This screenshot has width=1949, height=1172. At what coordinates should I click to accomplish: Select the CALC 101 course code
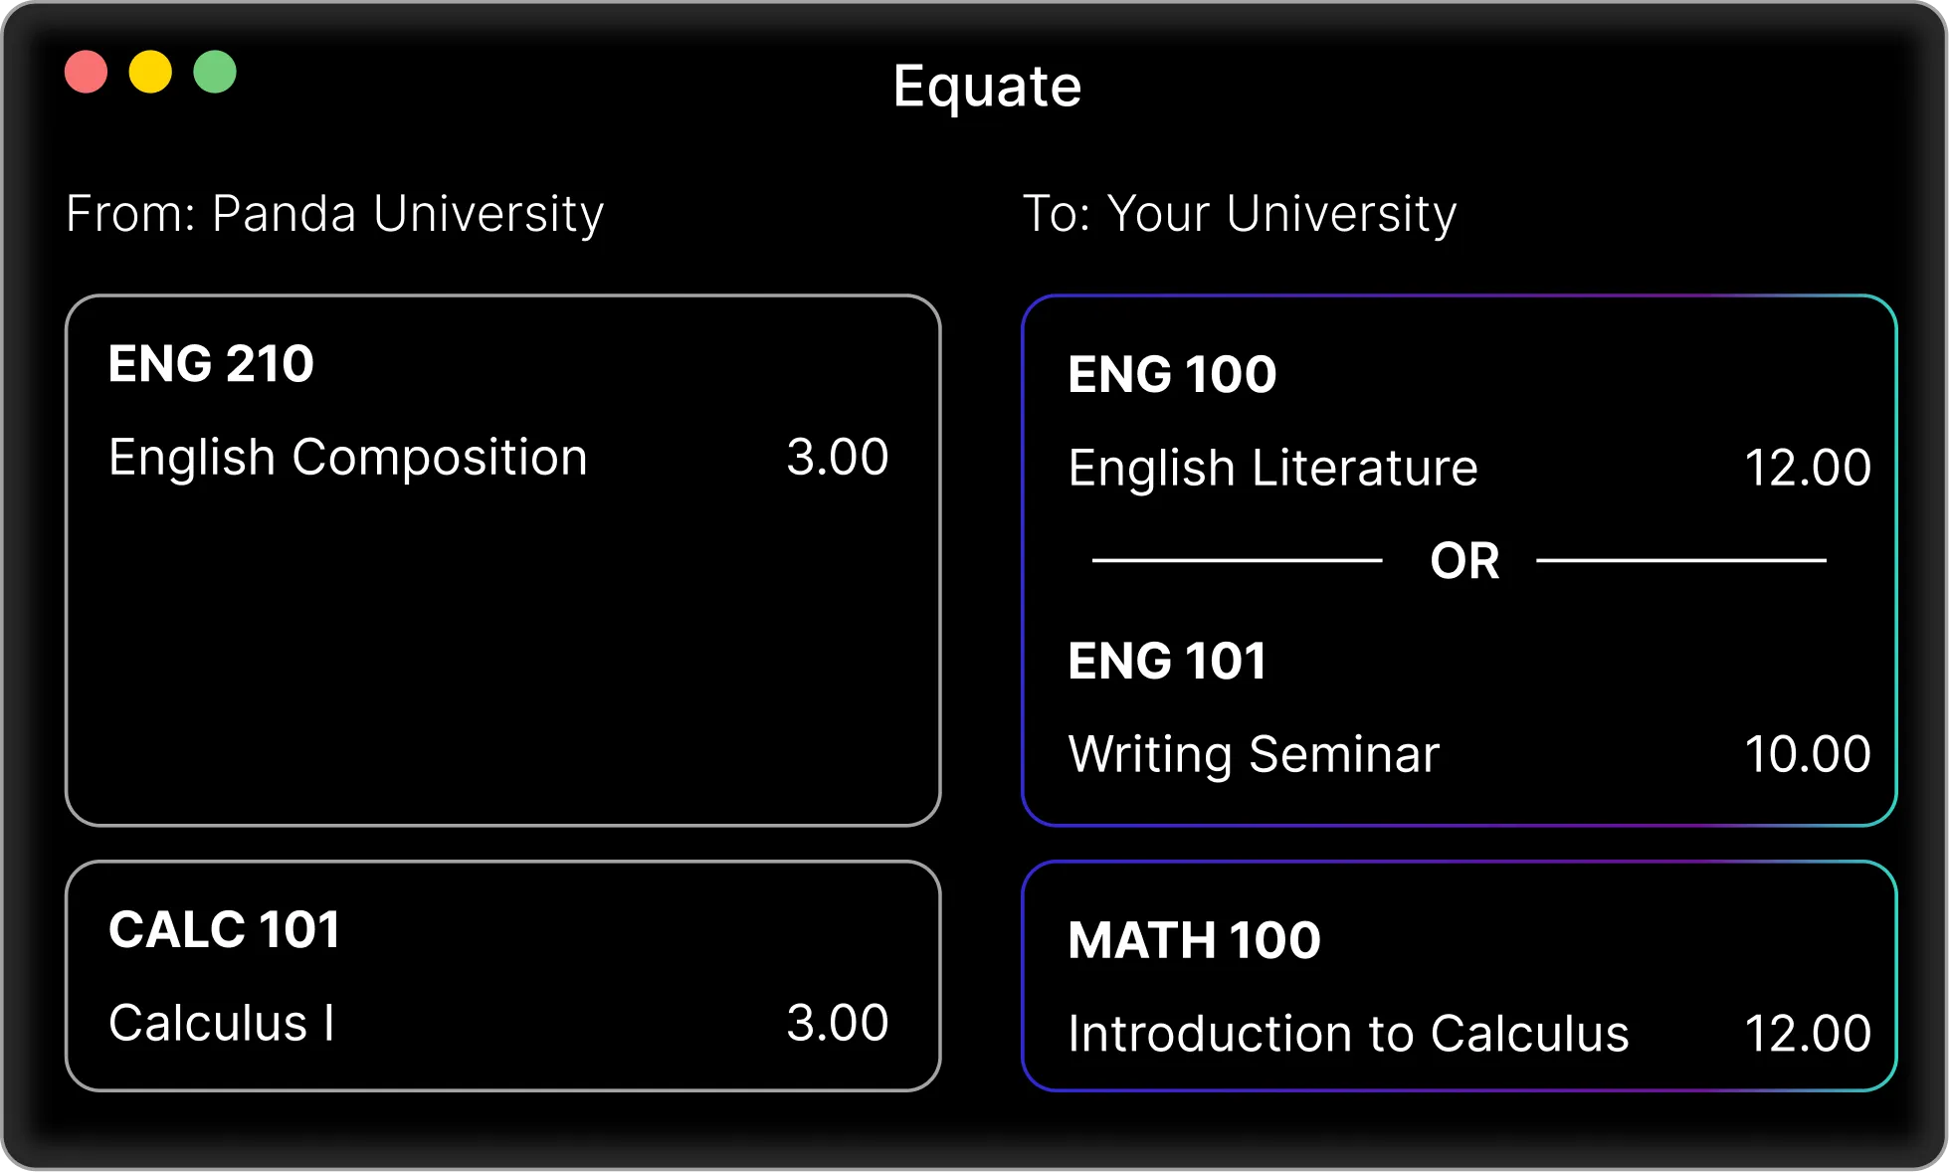tap(224, 929)
